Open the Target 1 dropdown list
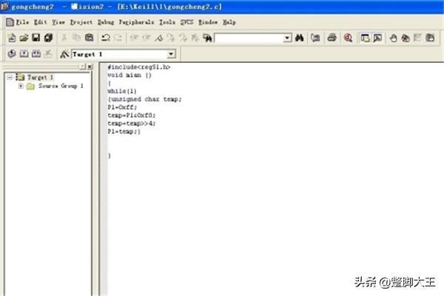The height and width of the screenshot is (296, 444). point(171,54)
